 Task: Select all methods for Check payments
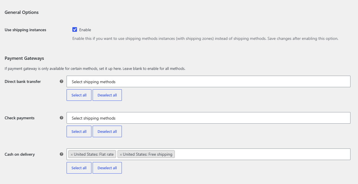79,131
